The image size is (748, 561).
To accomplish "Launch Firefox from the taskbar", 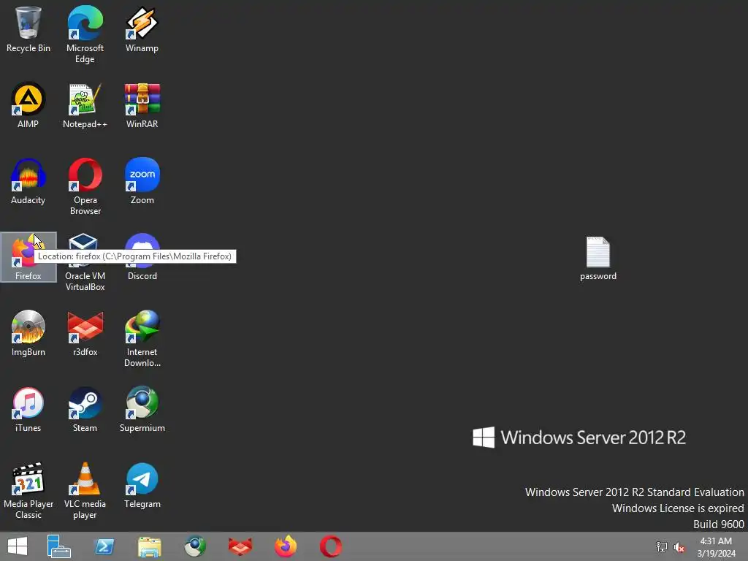I will [286, 546].
